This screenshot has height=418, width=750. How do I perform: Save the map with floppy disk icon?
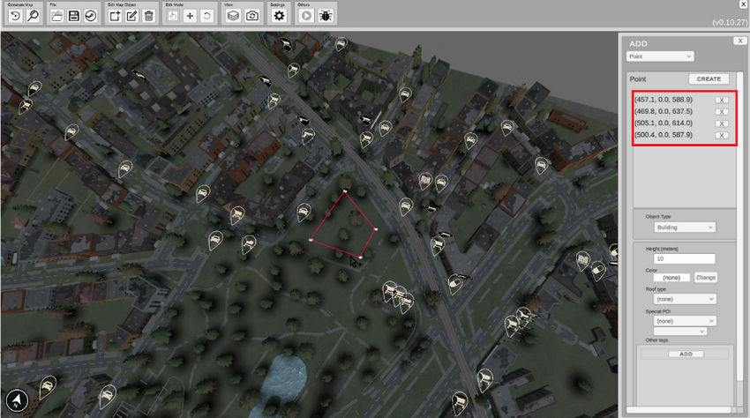click(x=74, y=16)
